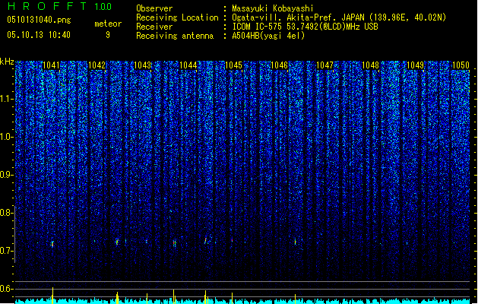Click the Receiving antenna label
Image resolution: width=478 pixels, height=304 pixels.
[x=175, y=36]
